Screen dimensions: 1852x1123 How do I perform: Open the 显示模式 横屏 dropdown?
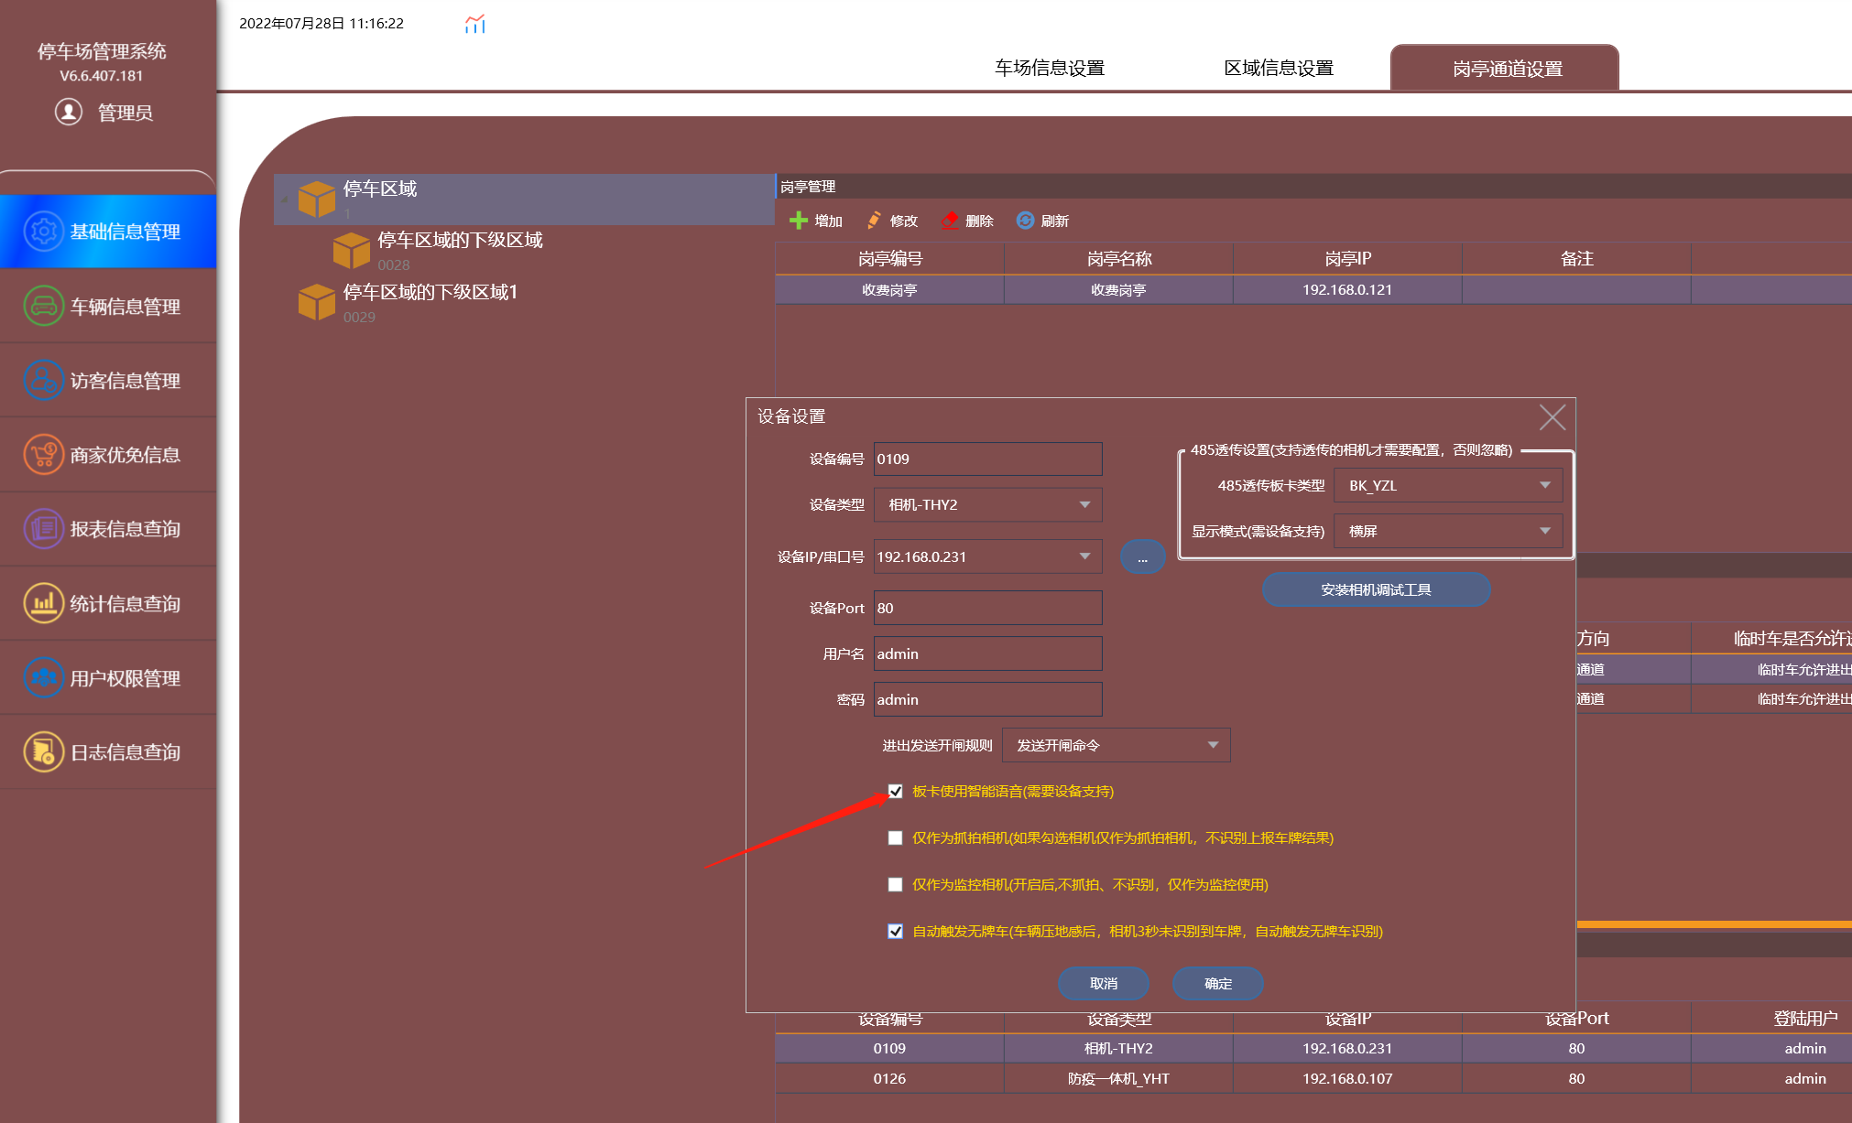pyautogui.click(x=1448, y=532)
